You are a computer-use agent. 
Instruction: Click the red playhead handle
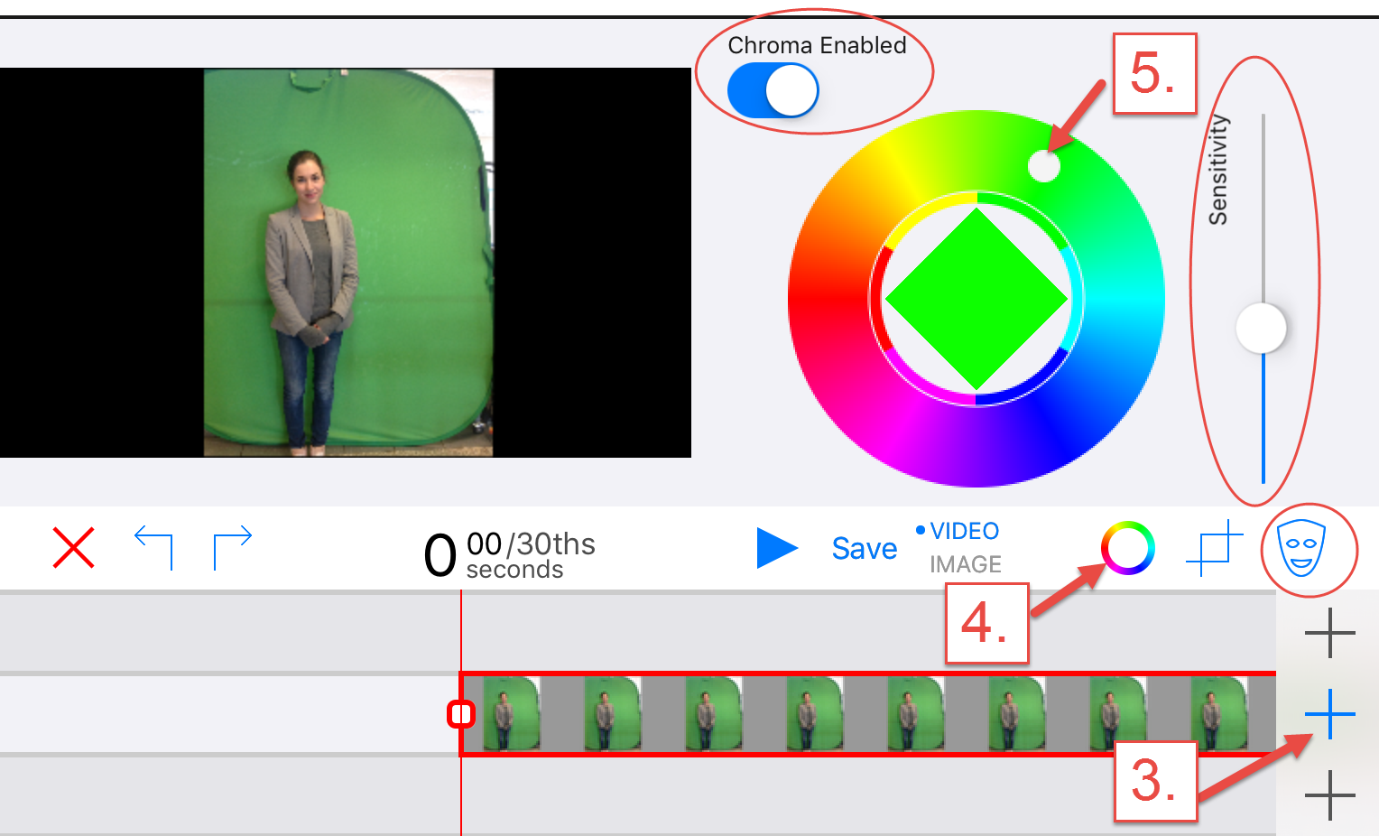pyautogui.click(x=461, y=712)
